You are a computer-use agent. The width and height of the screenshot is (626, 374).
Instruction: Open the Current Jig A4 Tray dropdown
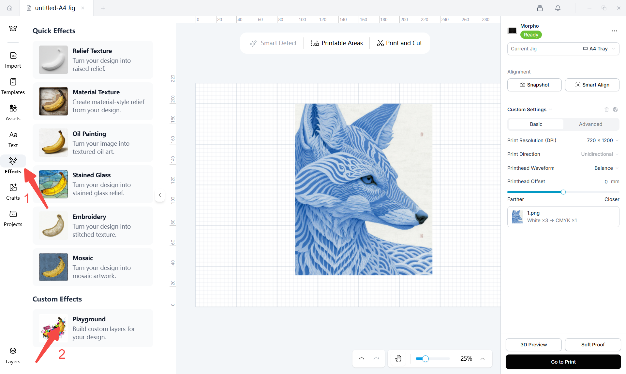tap(563, 49)
